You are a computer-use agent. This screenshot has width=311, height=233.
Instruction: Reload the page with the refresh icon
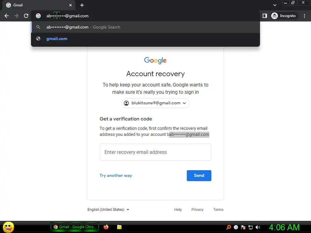pos(26,16)
